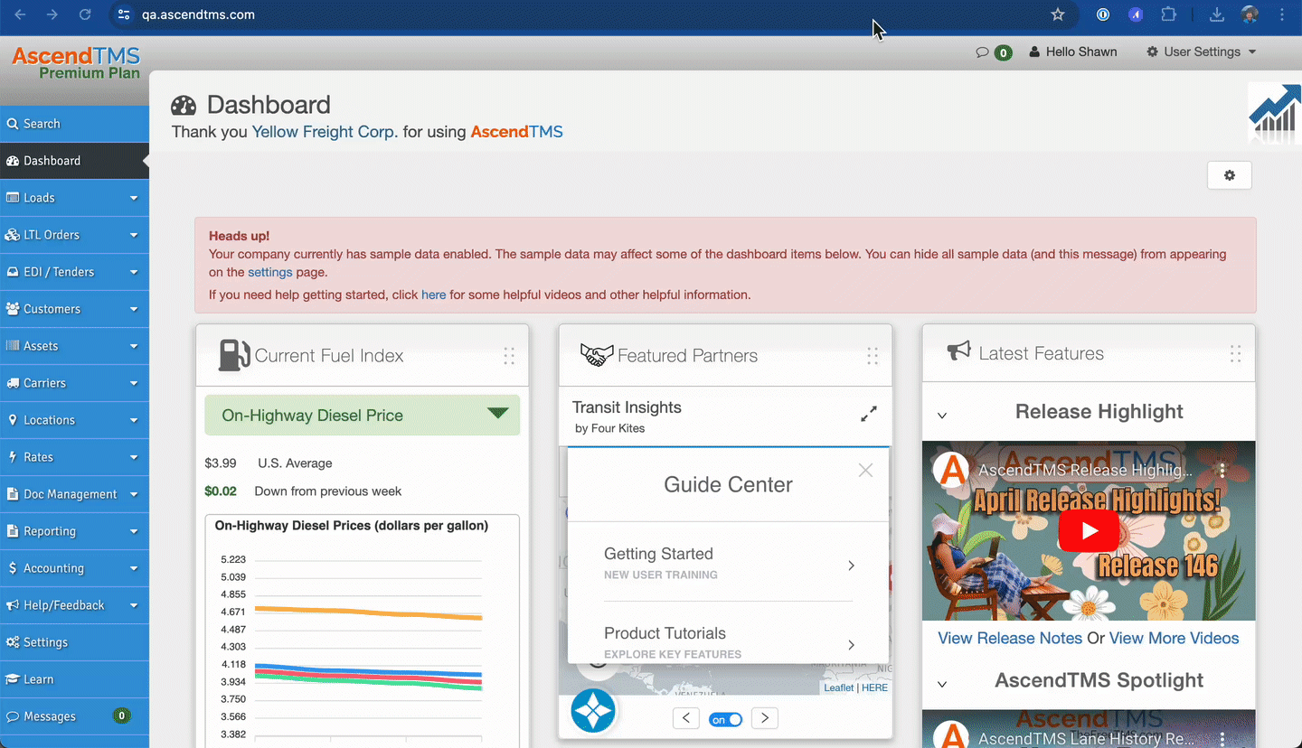Image resolution: width=1302 pixels, height=748 pixels.
Task: Click the Reporting chart icon in sidebar
Action: 13,531
